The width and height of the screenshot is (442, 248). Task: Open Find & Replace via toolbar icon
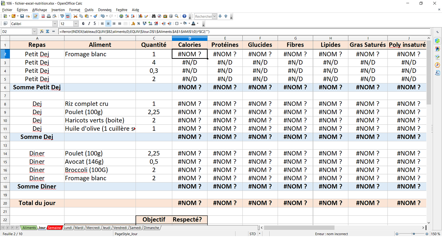[154, 16]
